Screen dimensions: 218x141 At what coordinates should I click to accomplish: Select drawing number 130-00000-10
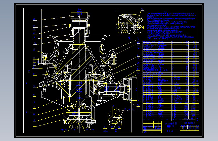190,123
